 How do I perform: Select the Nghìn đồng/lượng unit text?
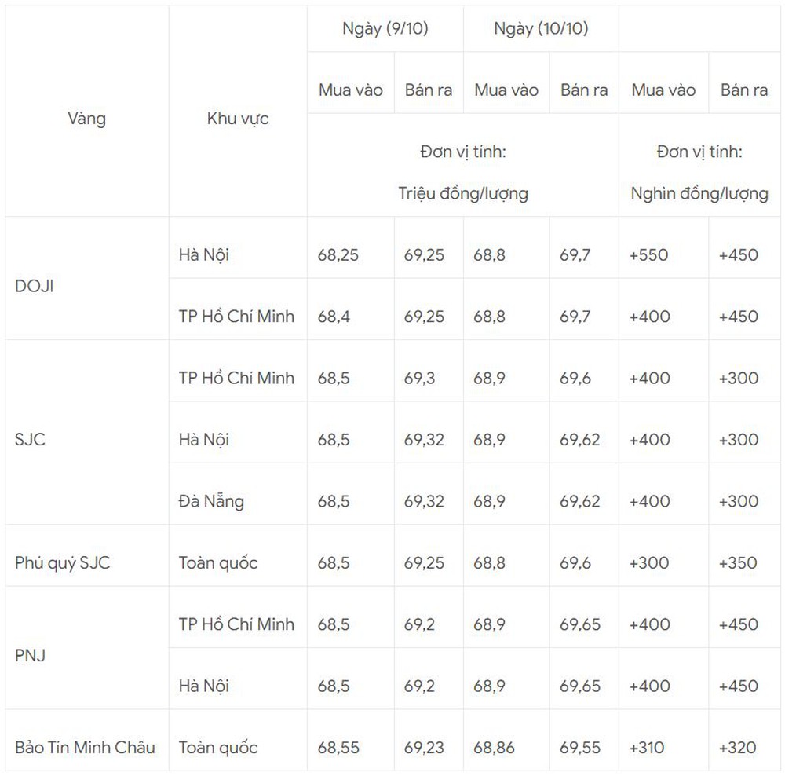[x=699, y=193]
